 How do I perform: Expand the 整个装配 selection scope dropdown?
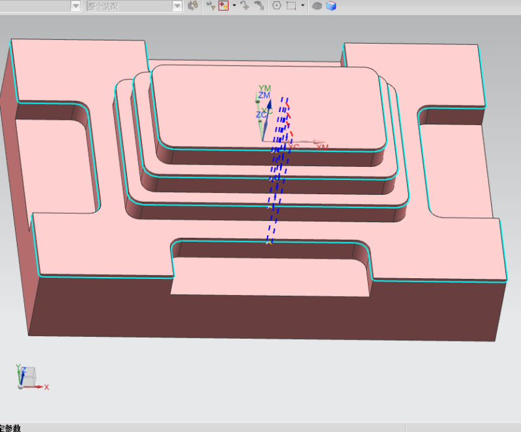point(177,6)
